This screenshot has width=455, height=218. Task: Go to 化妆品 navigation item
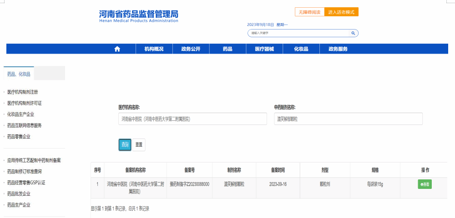[301, 49]
